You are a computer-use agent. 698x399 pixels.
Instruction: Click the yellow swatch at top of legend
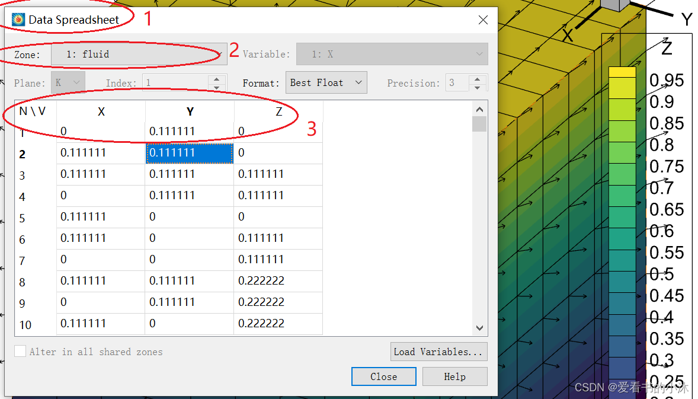pyautogui.click(x=622, y=72)
